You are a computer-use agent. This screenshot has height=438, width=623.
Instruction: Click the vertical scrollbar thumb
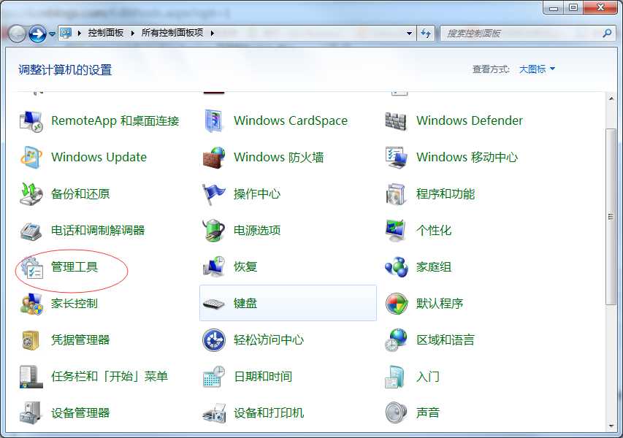click(x=611, y=217)
